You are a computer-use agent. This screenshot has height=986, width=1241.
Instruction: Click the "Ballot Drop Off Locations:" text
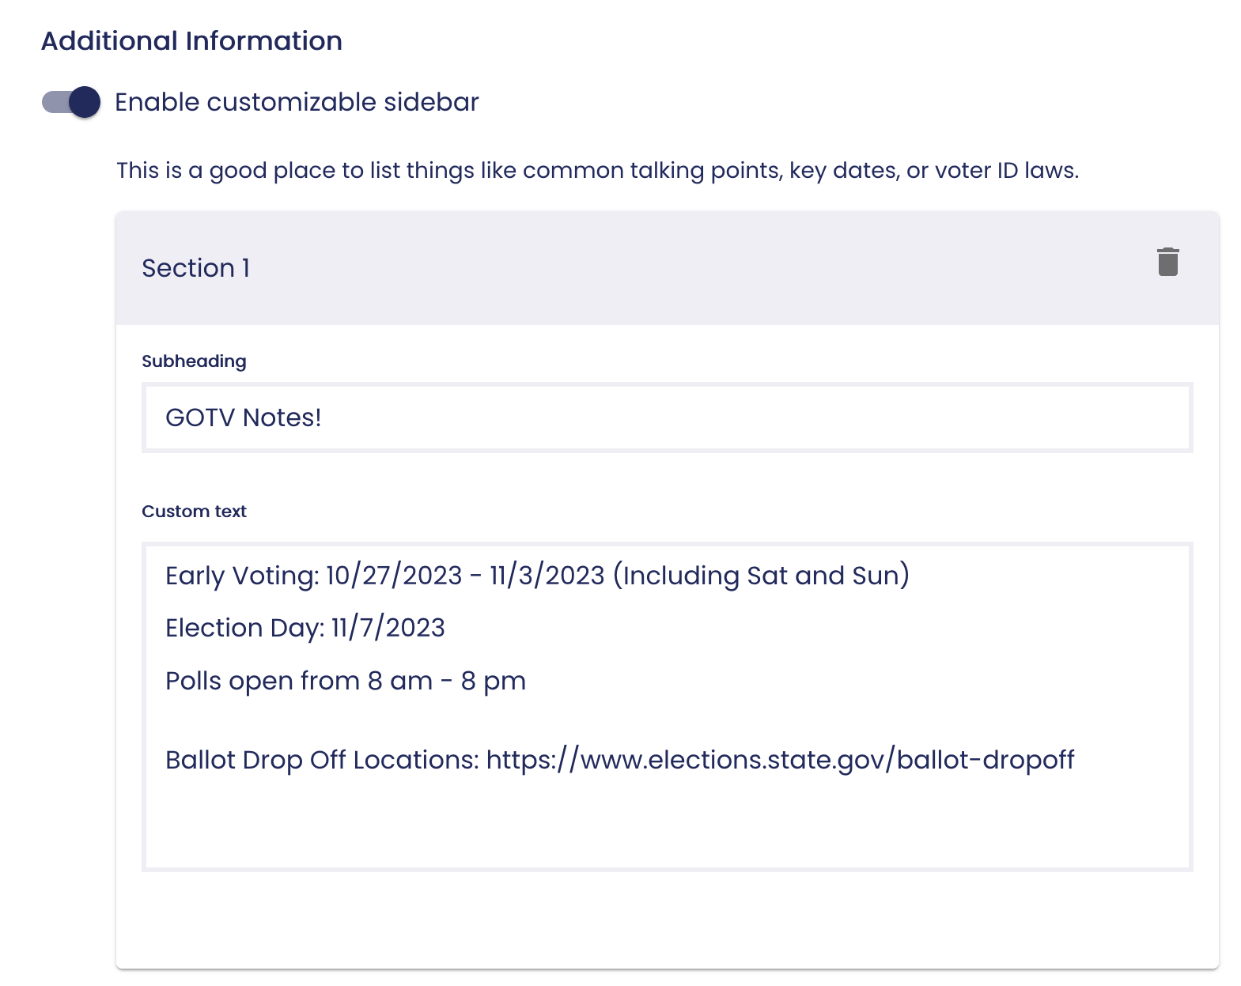(x=322, y=760)
